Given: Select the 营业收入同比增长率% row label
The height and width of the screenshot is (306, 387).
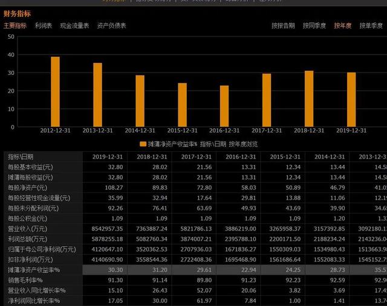Looking at the screenshot, I should (x=37, y=290).
